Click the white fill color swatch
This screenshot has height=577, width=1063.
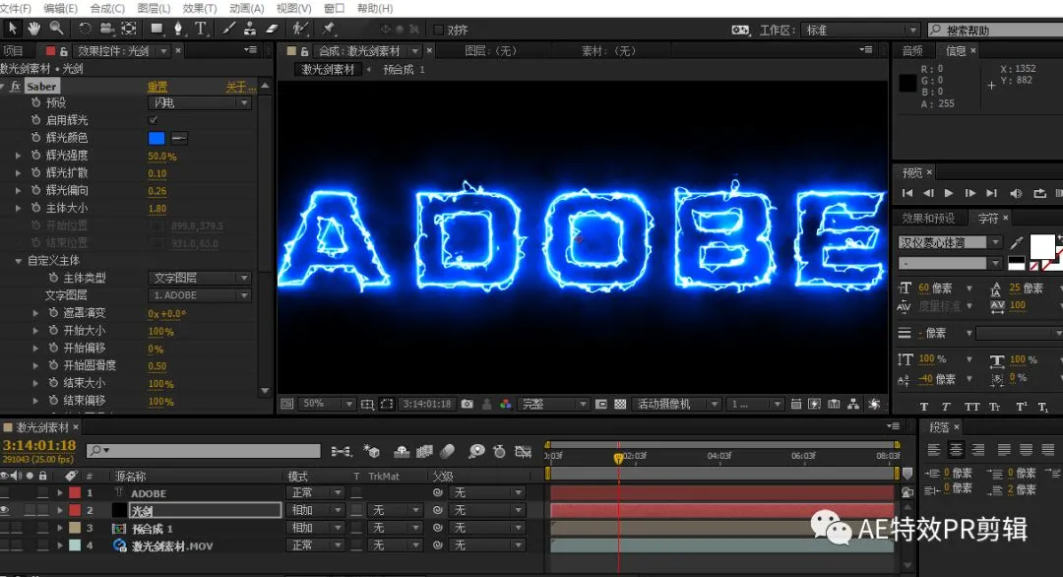click(1042, 245)
